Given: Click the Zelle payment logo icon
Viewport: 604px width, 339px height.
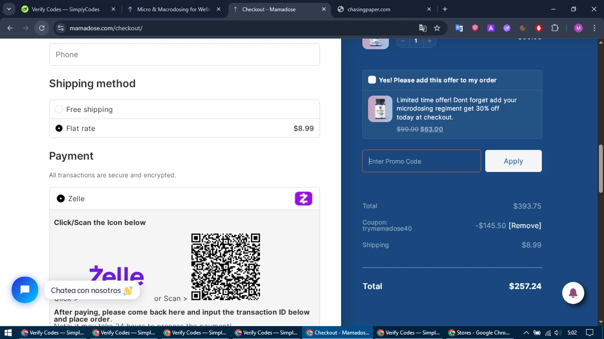Looking at the screenshot, I should point(304,199).
